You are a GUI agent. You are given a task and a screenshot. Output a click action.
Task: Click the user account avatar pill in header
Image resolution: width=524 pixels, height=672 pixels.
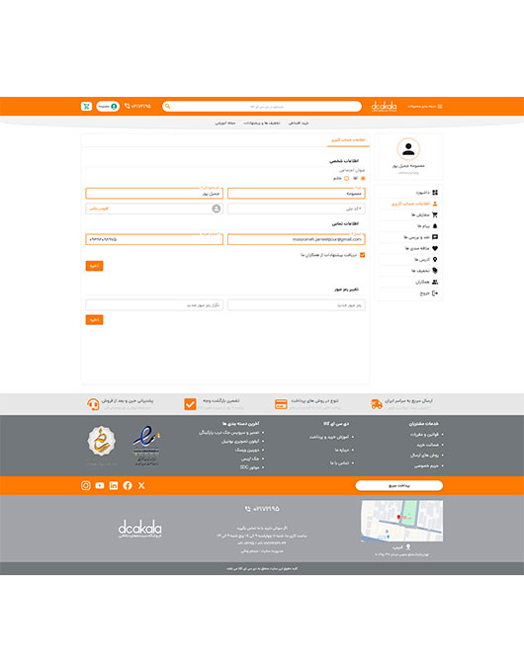(x=108, y=107)
